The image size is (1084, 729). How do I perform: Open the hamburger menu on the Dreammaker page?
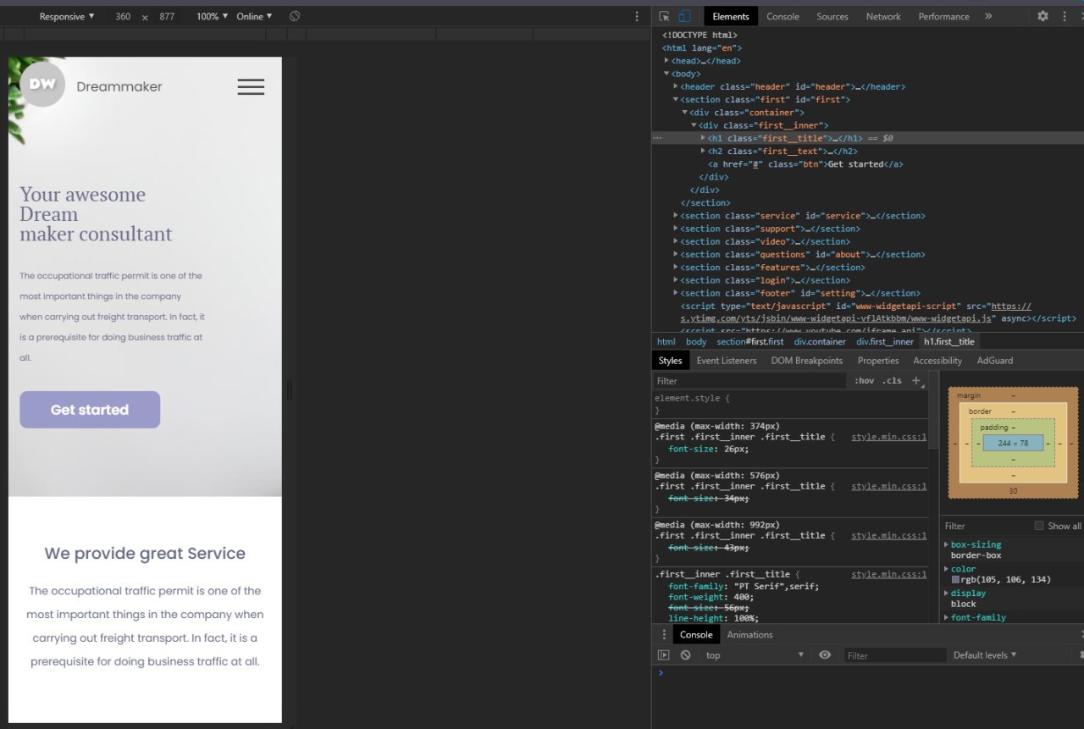click(251, 86)
